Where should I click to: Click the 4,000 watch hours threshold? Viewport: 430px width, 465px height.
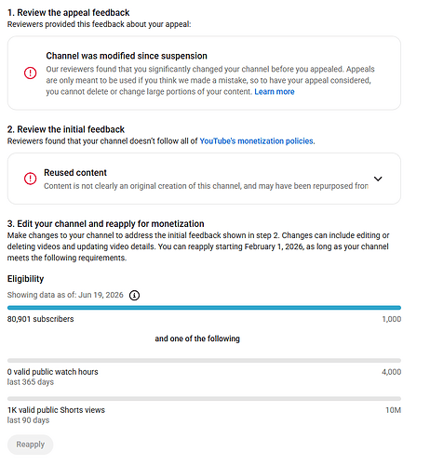392,372
